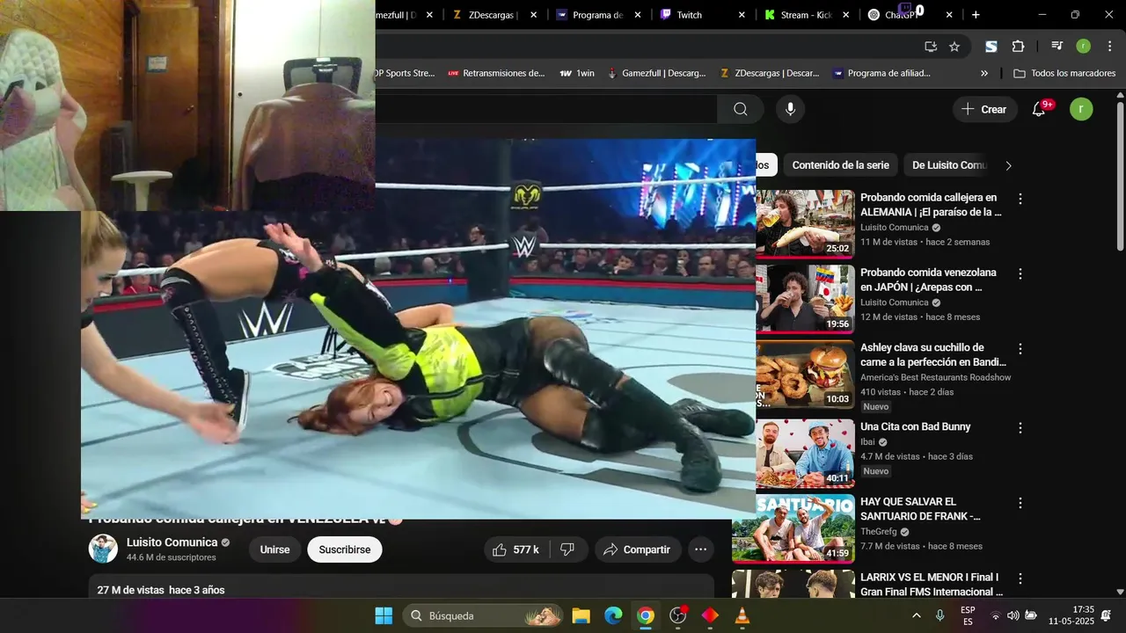Open YouTube notifications bell

click(x=1039, y=109)
